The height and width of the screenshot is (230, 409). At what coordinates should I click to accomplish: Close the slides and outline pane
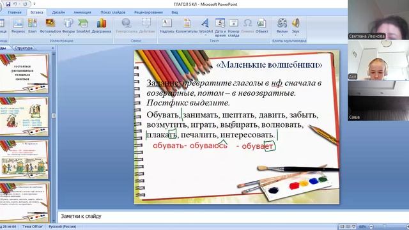(52, 48)
